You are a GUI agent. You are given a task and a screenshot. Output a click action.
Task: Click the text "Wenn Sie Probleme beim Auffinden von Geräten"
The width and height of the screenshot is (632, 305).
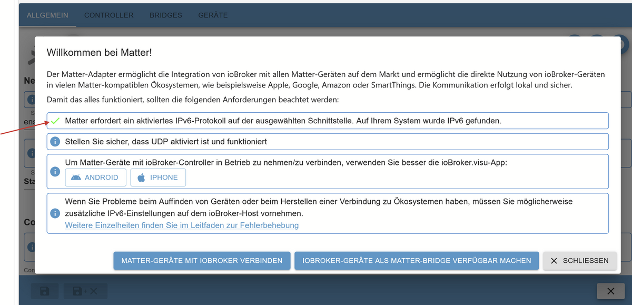click(x=319, y=208)
